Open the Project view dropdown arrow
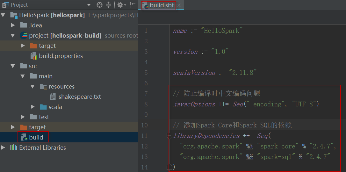346x172 pixels. click(89, 5)
